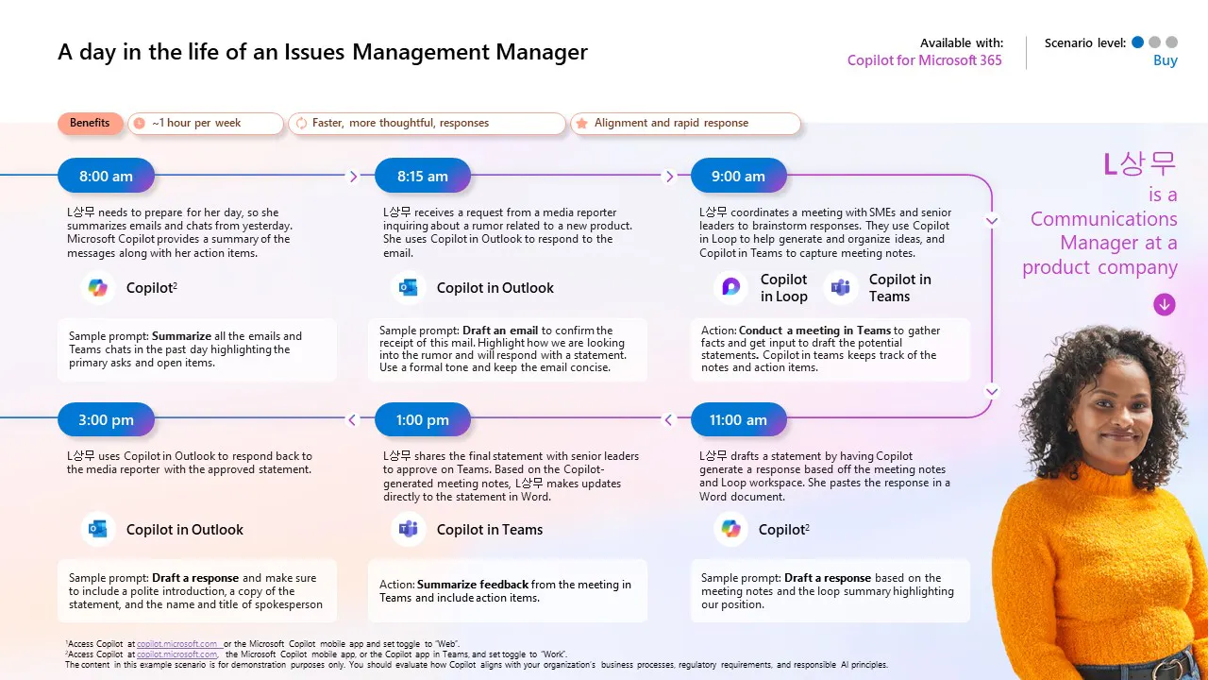Click the ~1 hour per week pill
Screen dimensions: 1208x680
pos(206,124)
